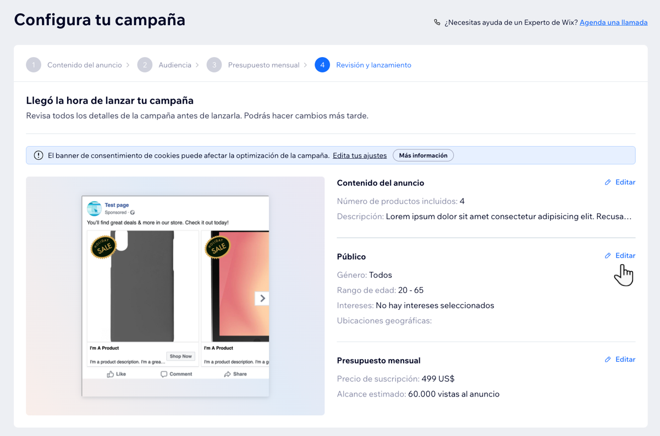Advance ad preview carousel with next arrow

[262, 298]
